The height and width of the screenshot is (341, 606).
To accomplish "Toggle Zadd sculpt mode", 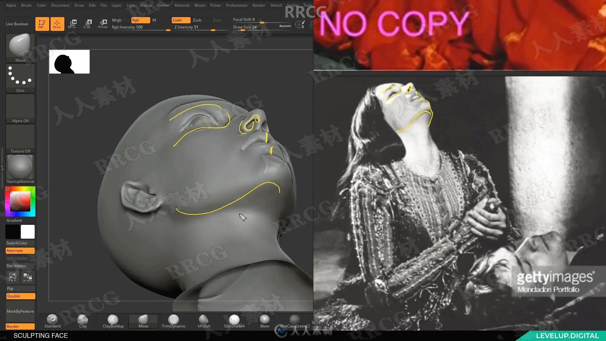I will click(181, 20).
